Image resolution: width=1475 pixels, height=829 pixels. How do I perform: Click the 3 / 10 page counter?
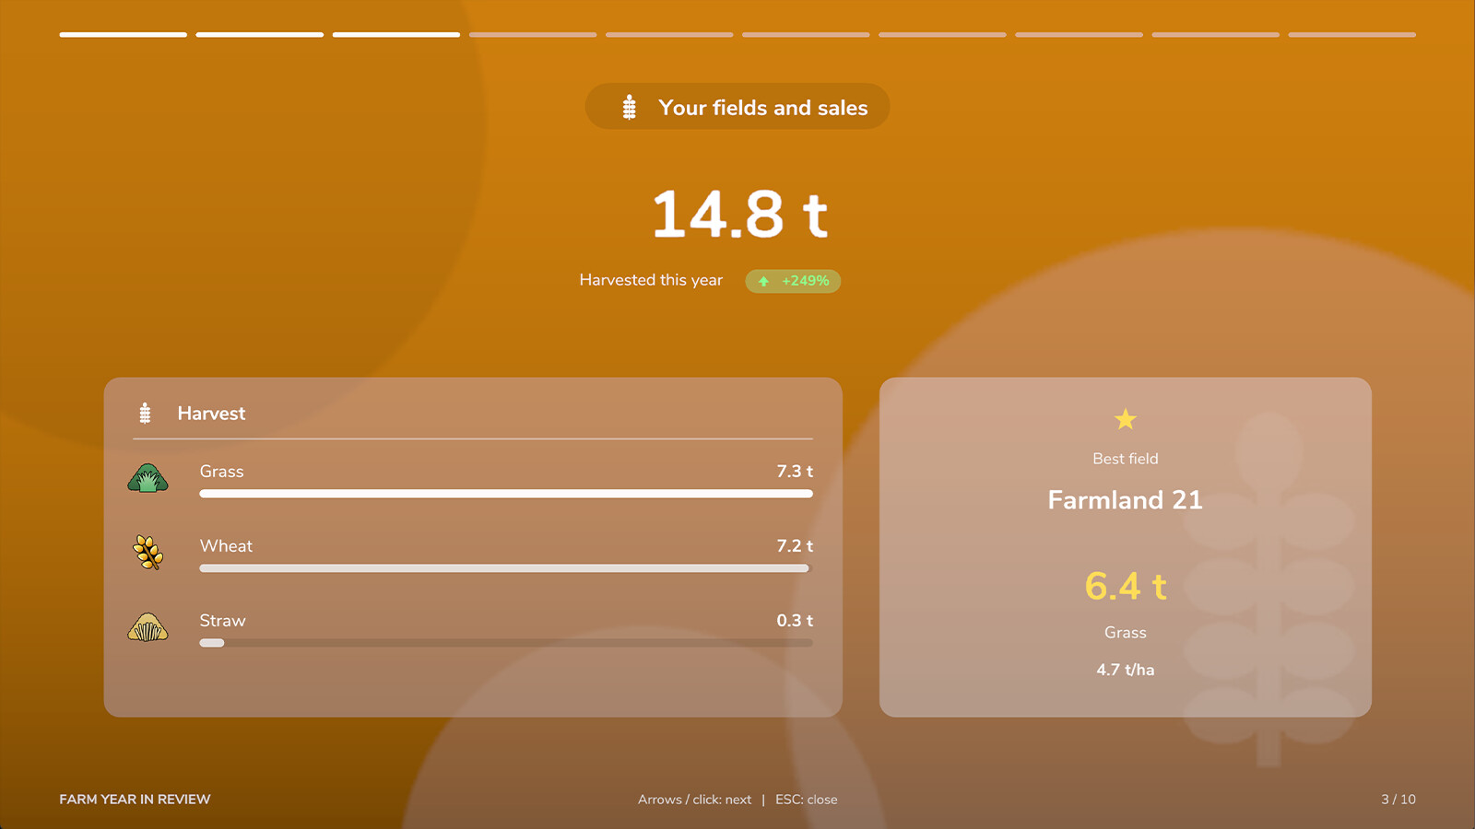[x=1398, y=800]
